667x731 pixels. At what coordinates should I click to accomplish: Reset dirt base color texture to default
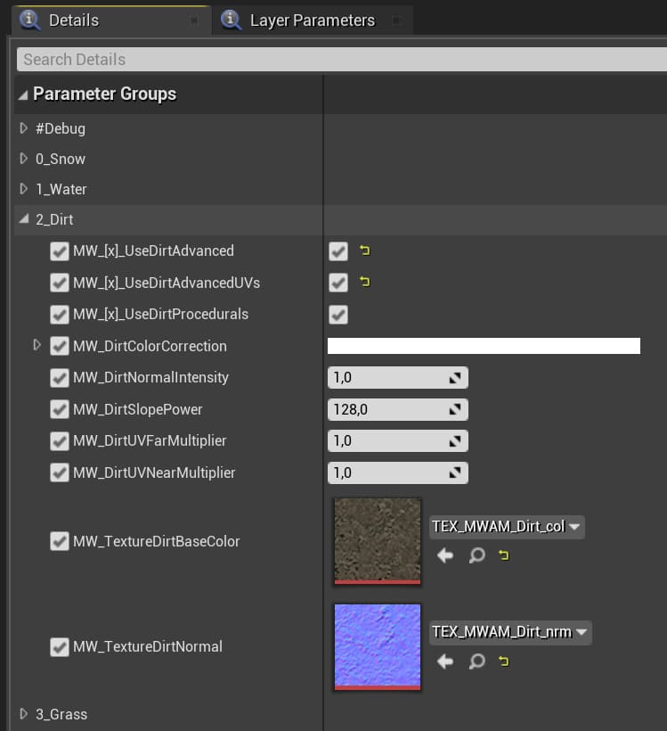pyautogui.click(x=504, y=555)
